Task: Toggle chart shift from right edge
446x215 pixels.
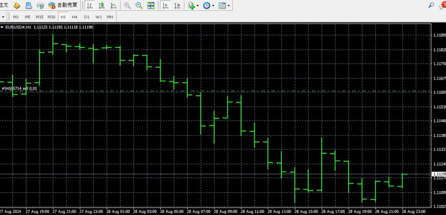Action: [177, 6]
